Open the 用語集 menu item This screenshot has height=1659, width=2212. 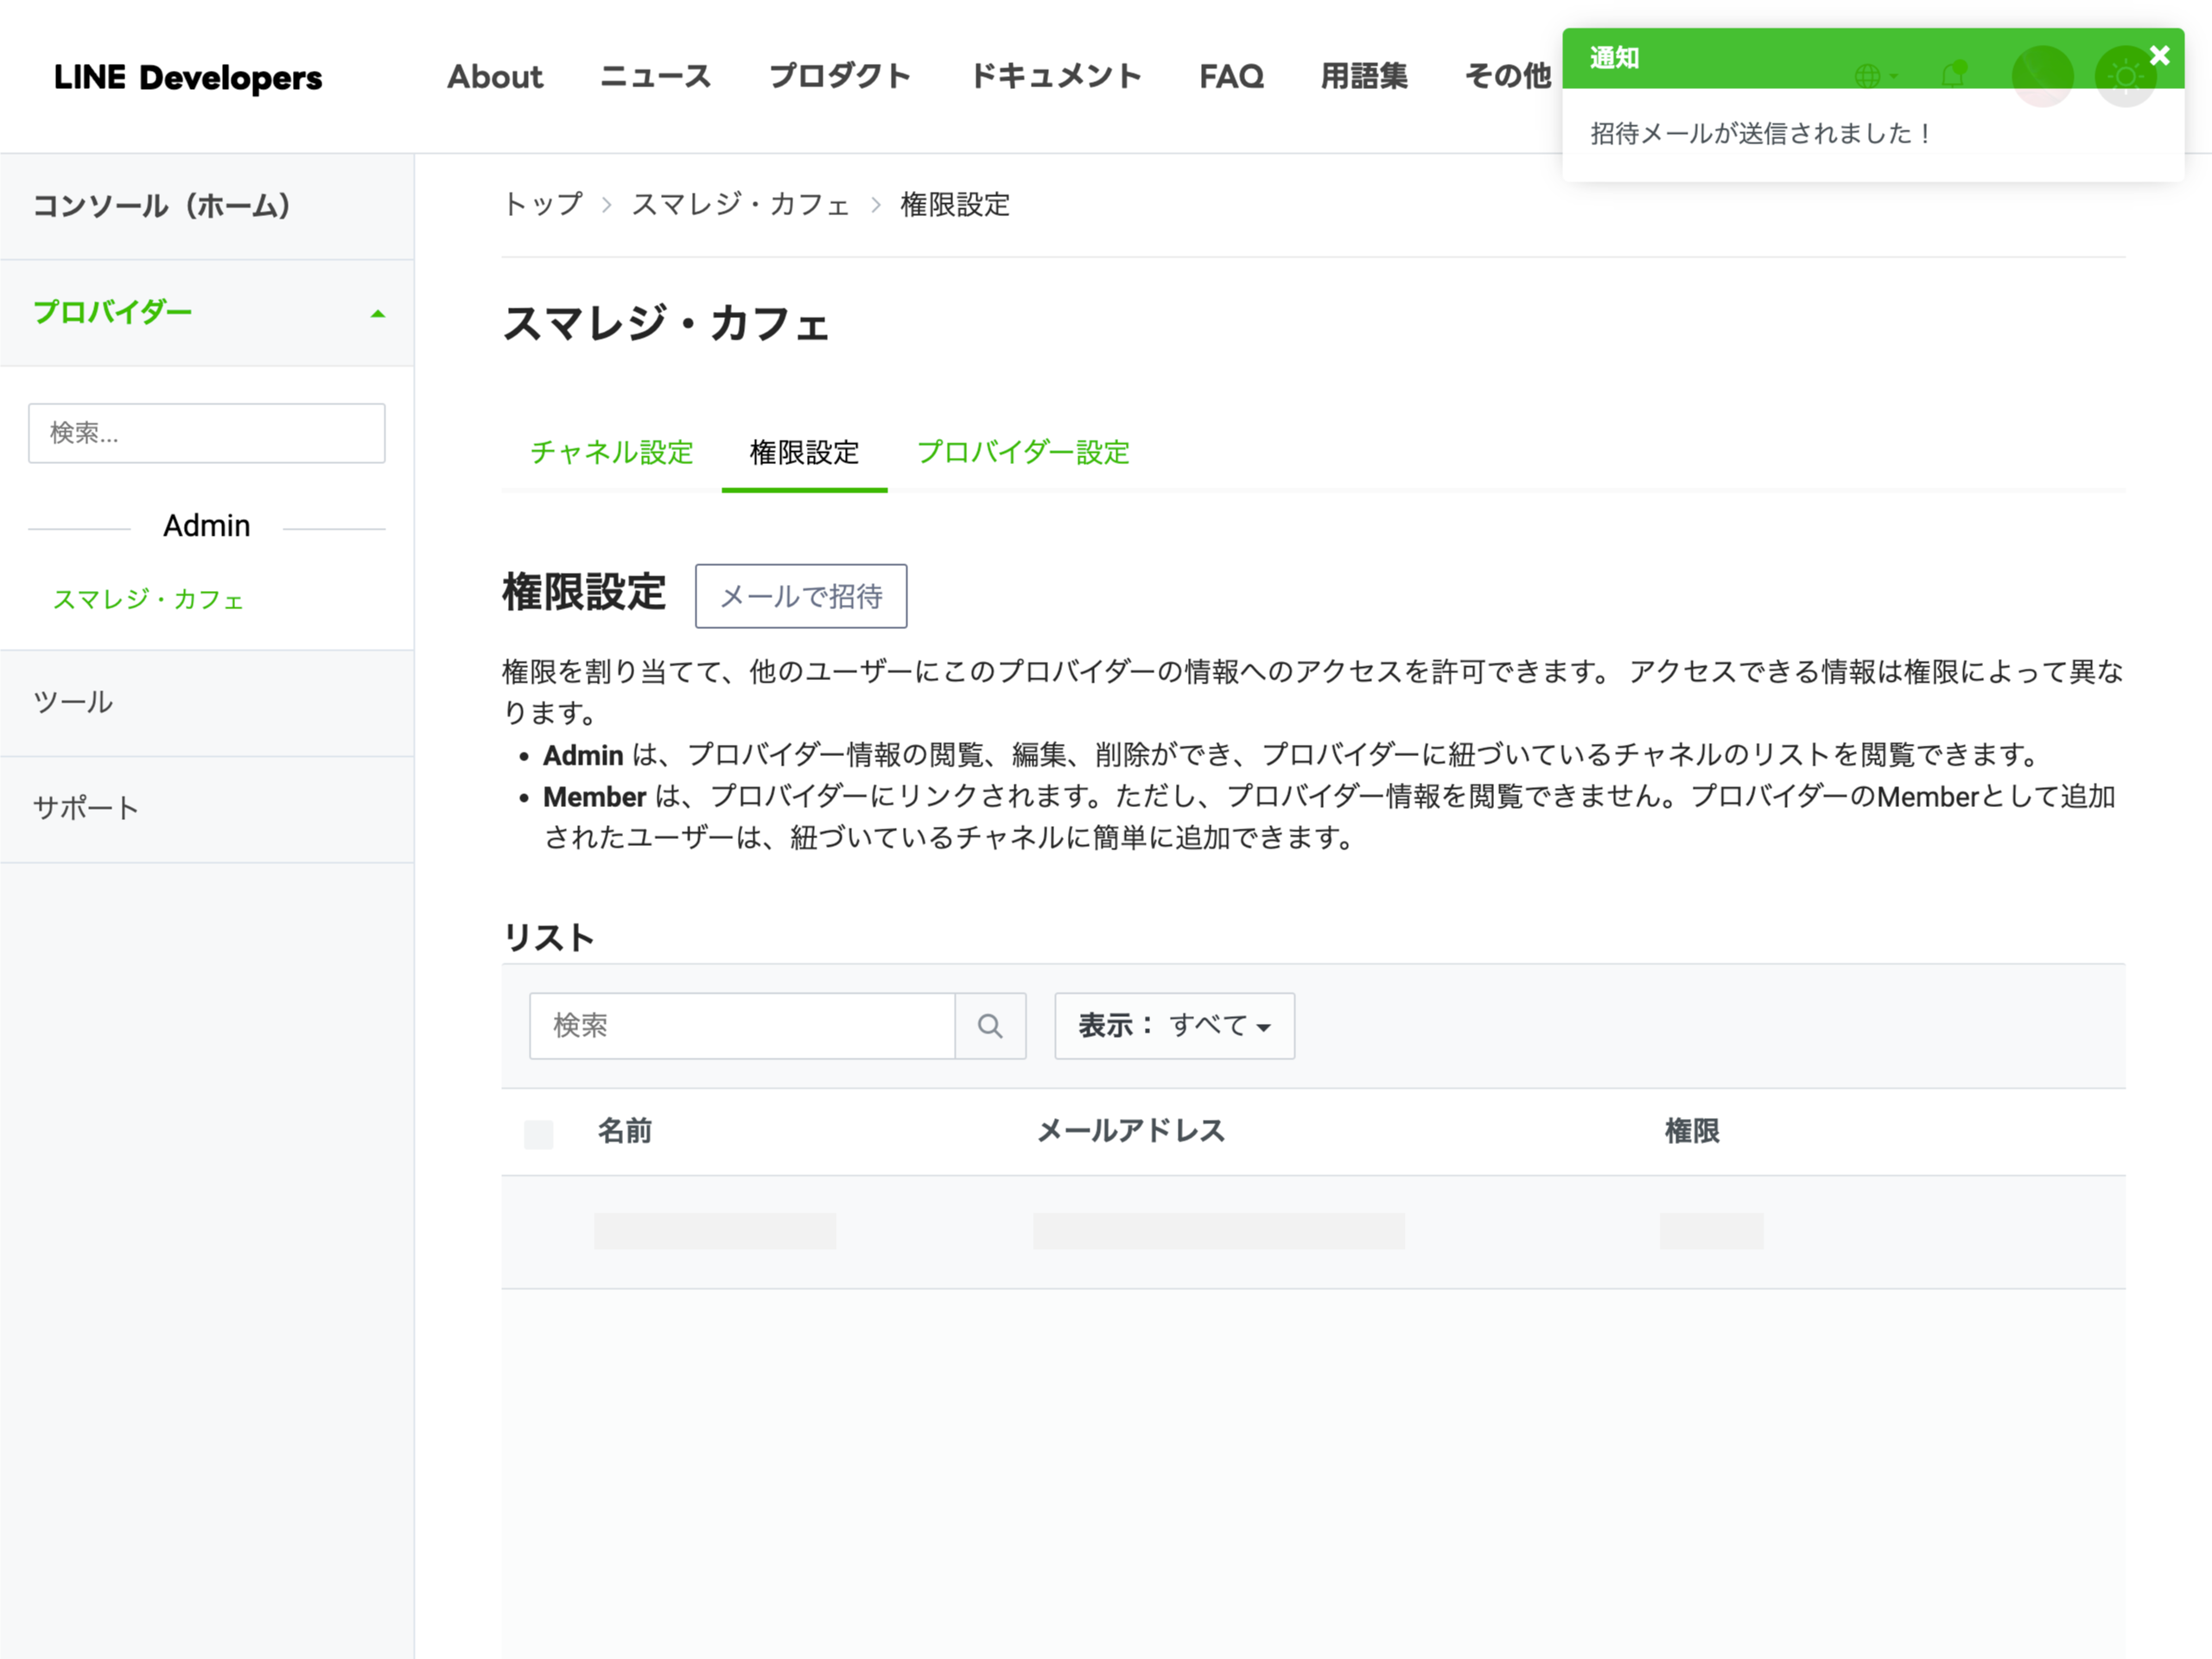1364,76
